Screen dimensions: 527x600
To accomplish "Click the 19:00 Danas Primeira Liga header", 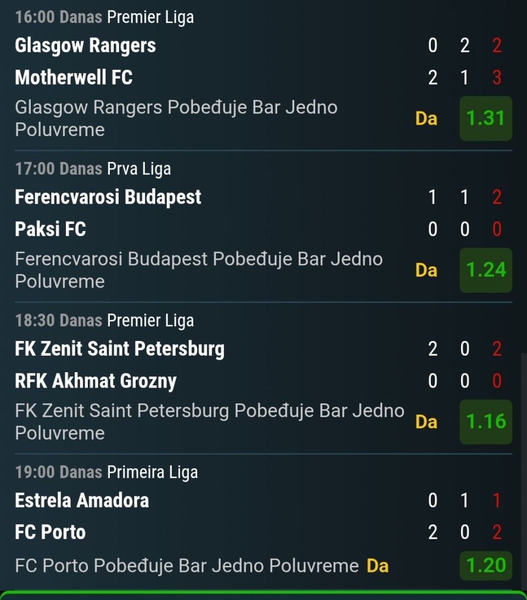I will point(106,472).
